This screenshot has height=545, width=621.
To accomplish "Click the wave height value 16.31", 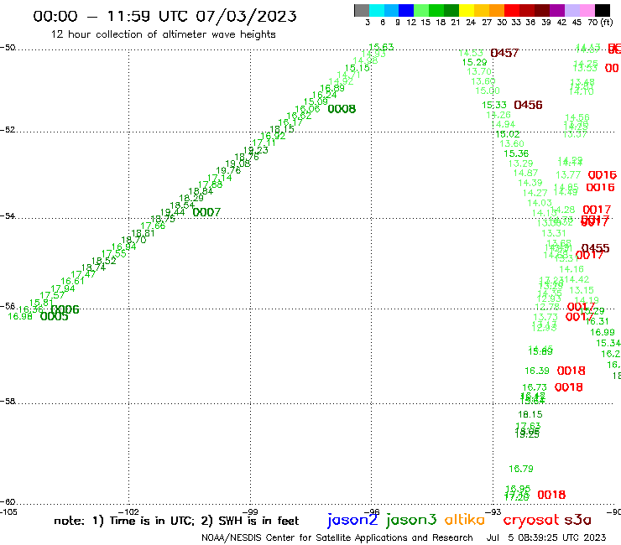I will (x=597, y=321).
